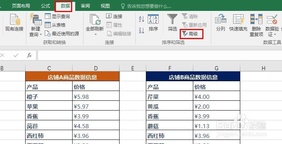The height and width of the screenshot is (144, 282).
Task: Select the 芹菜 cell
Action: [x=170, y=96]
